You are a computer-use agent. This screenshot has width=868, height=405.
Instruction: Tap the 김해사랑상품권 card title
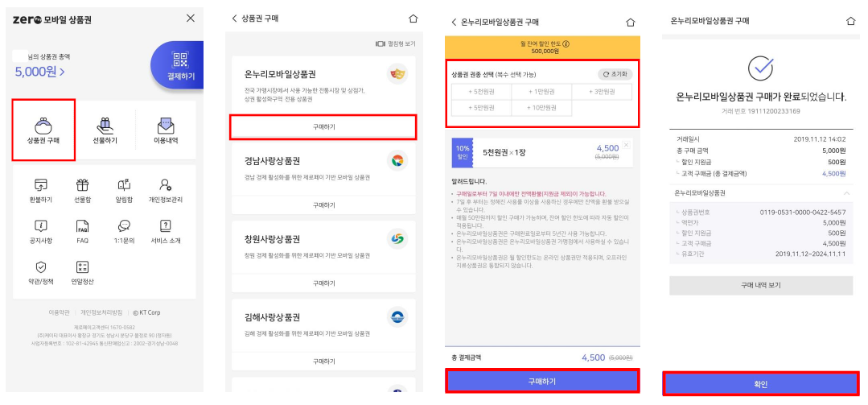point(273,318)
